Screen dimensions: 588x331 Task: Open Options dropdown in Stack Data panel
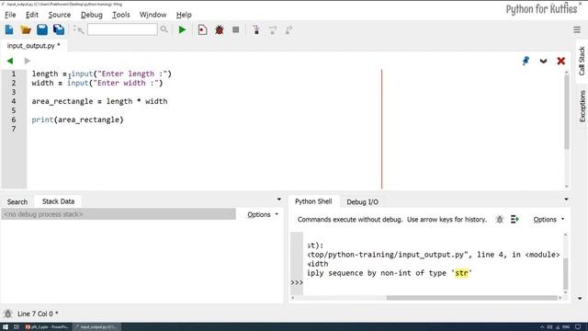pyautogui.click(x=263, y=214)
